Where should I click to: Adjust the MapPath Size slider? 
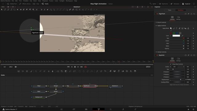pos(173,69)
